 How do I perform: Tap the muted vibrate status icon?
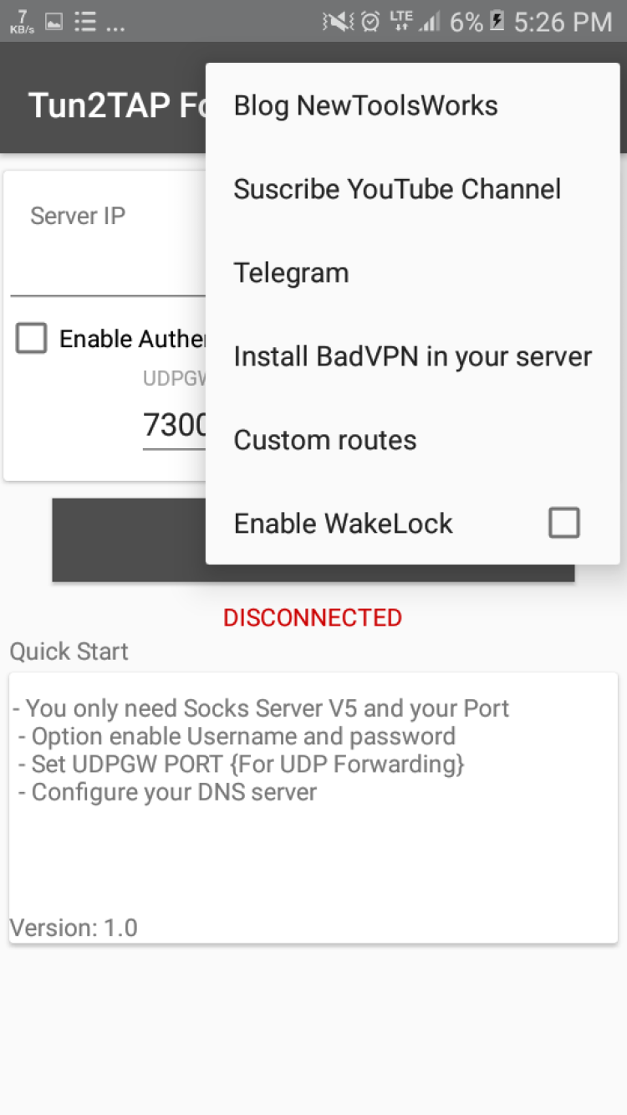point(338,22)
